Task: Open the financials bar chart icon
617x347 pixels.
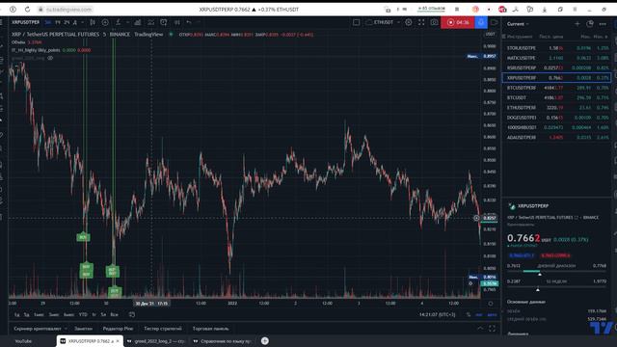Action: click(x=138, y=22)
